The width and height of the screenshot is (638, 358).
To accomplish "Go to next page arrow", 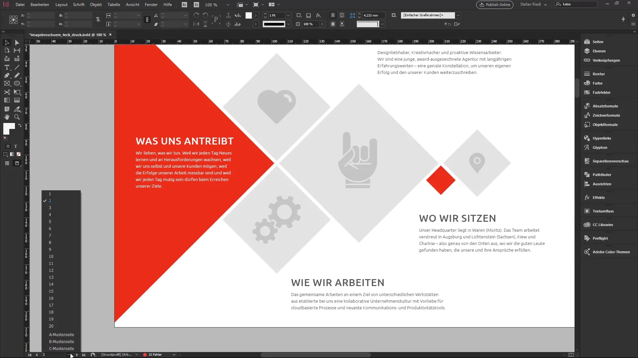I will coord(77,355).
